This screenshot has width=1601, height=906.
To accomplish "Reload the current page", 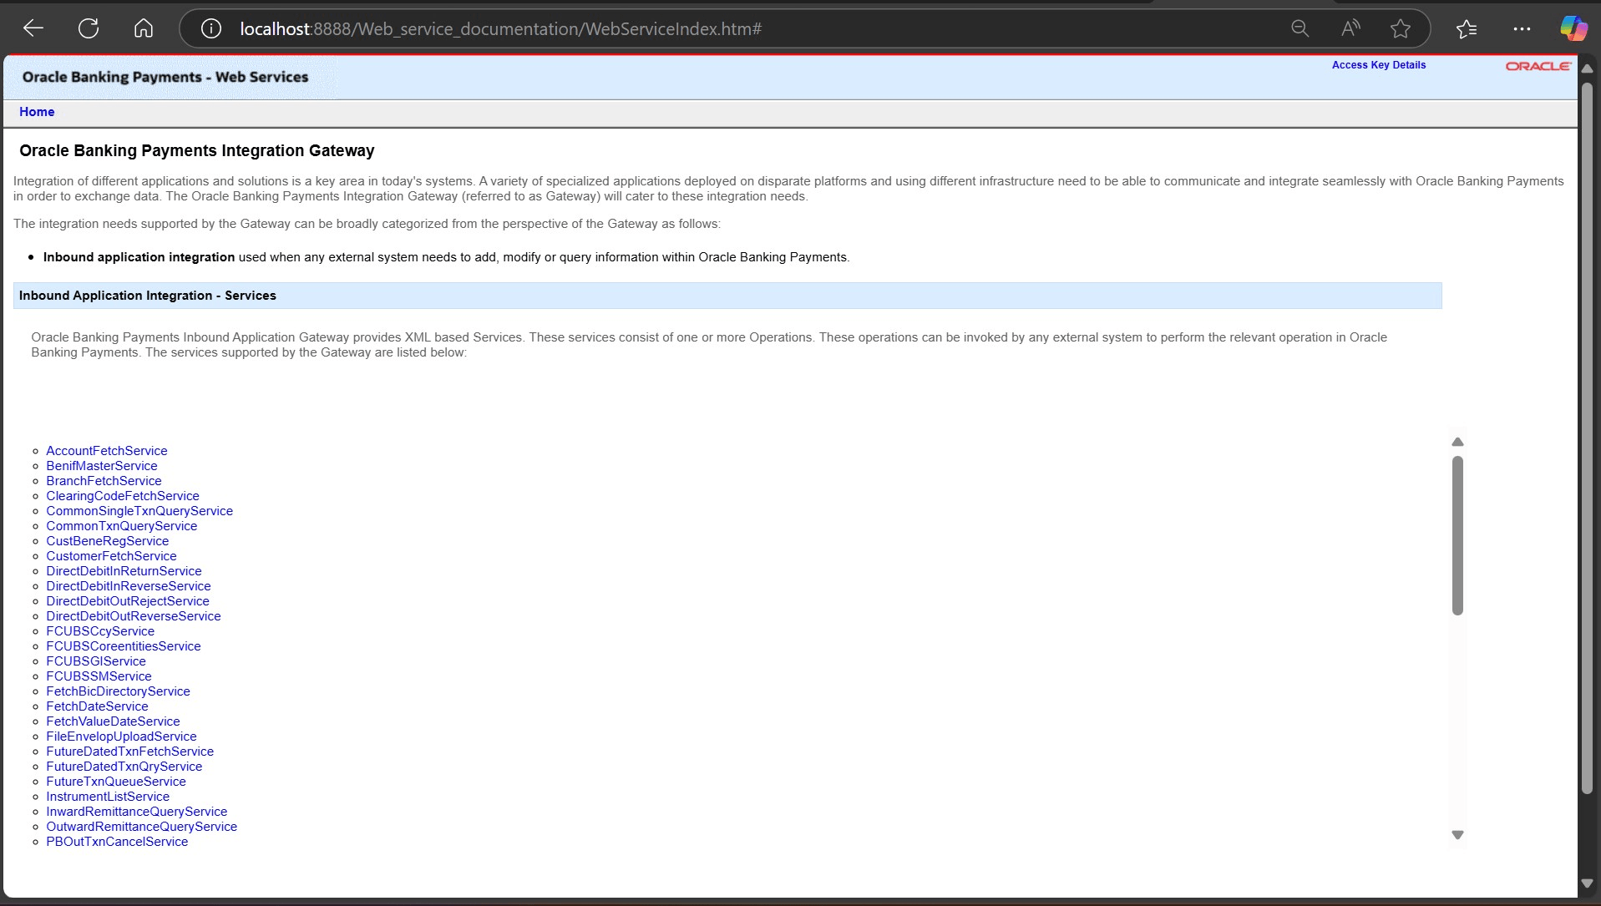I will tap(89, 28).
